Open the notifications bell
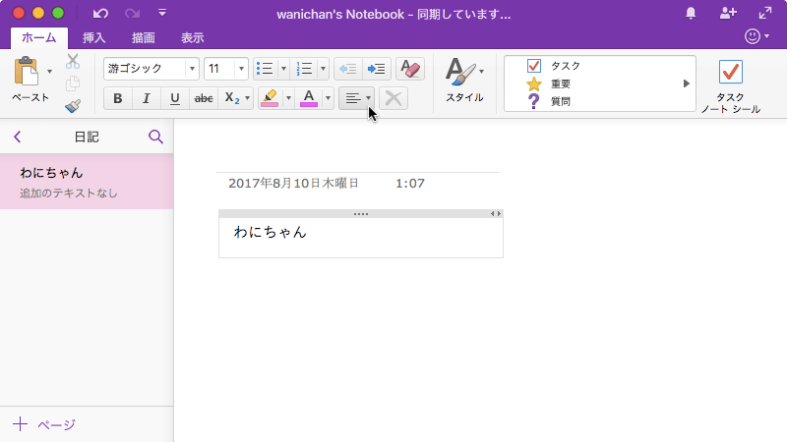The height and width of the screenshot is (442, 787). click(692, 14)
